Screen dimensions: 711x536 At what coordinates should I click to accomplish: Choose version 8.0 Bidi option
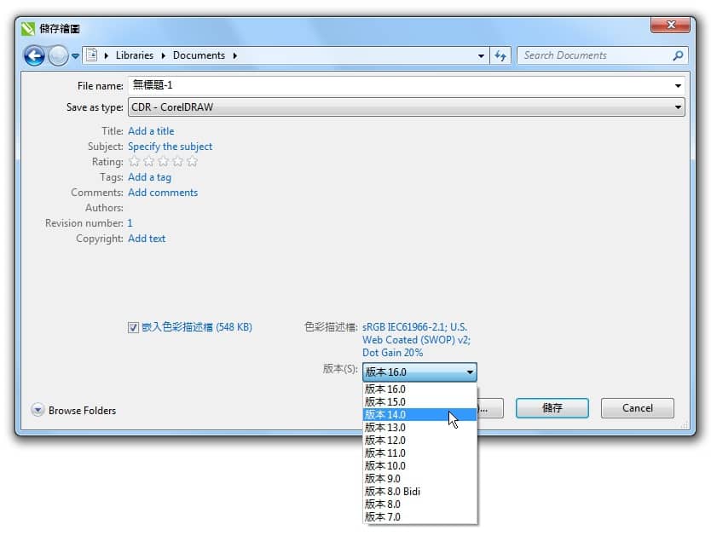pos(392,492)
